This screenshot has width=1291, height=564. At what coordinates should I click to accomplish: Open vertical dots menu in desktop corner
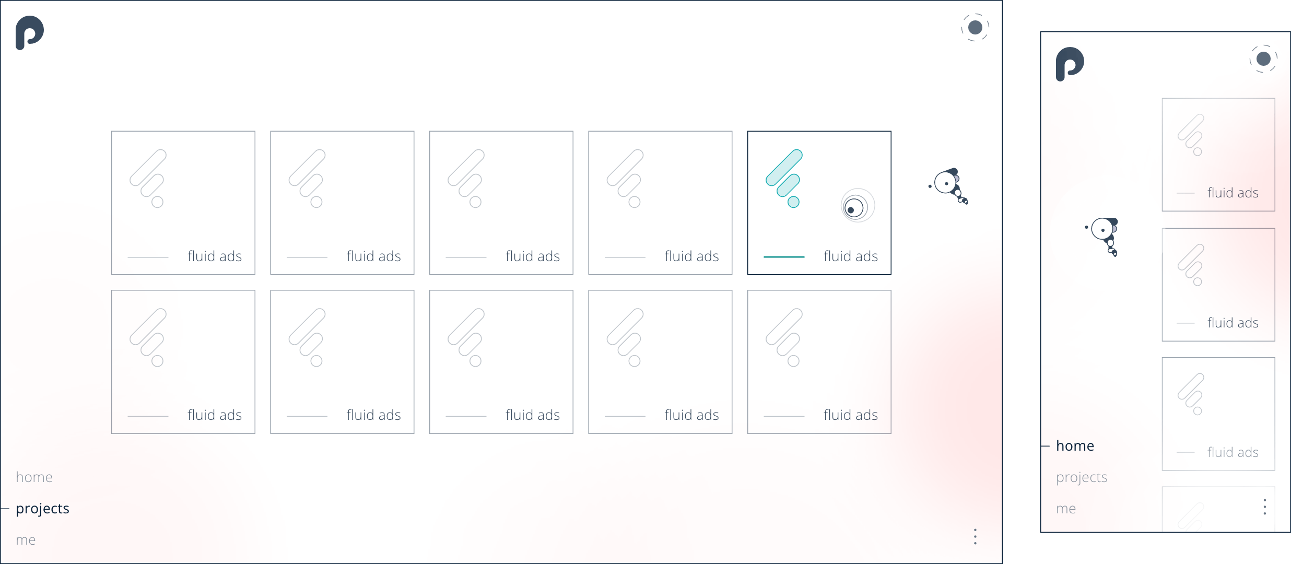975,536
